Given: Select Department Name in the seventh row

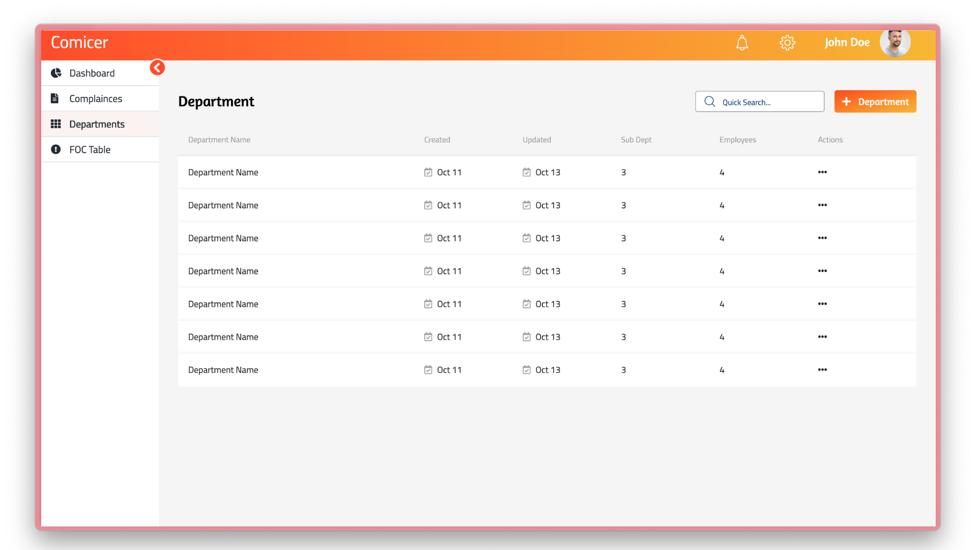Looking at the screenshot, I should click(223, 370).
